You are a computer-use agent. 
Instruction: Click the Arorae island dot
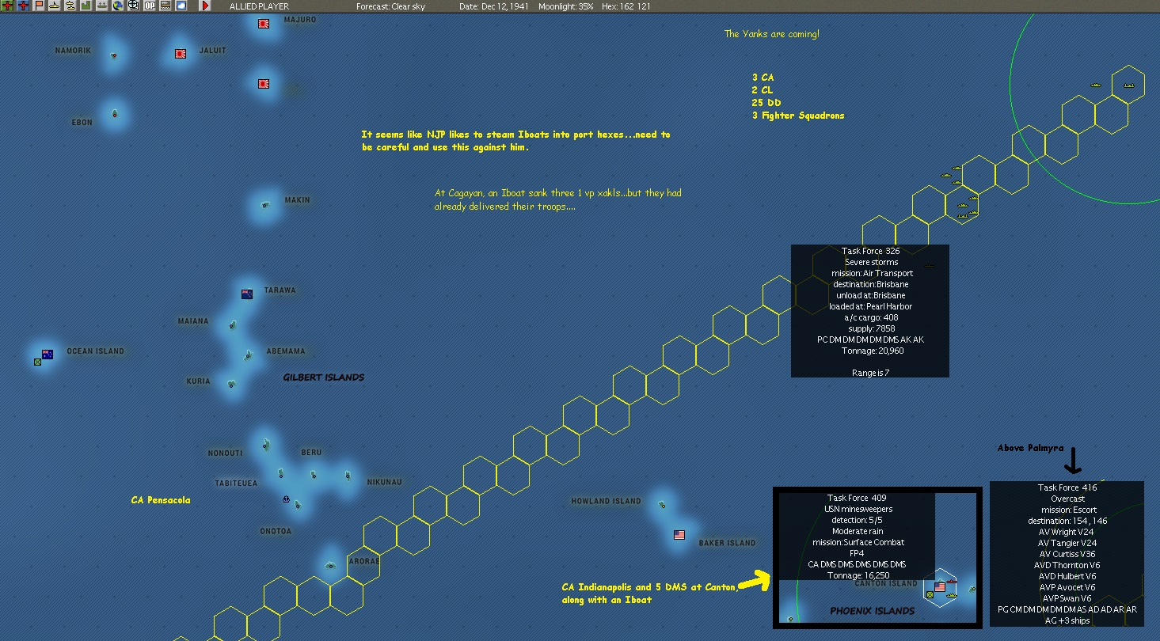(x=330, y=565)
